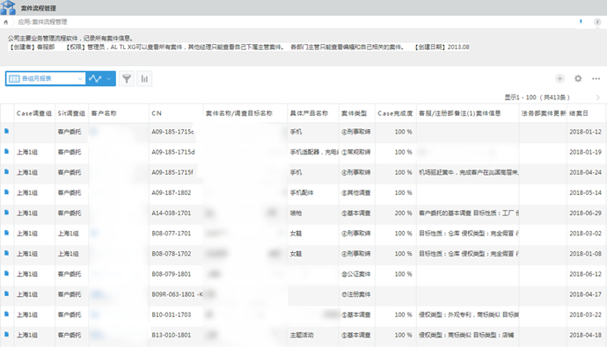Click column header 案件名称/调查目标名称

pyautogui.click(x=239, y=113)
